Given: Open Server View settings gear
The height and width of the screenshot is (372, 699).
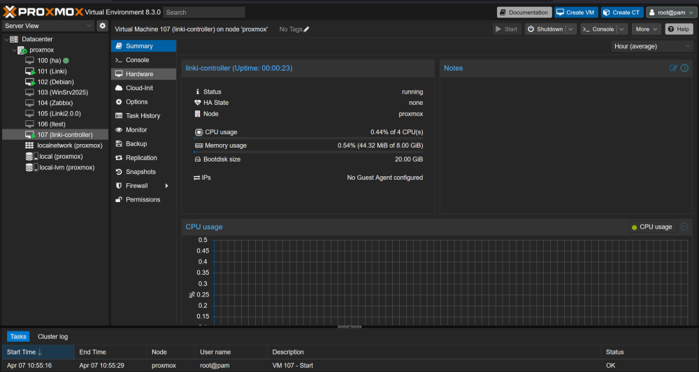Looking at the screenshot, I should pyautogui.click(x=103, y=26).
